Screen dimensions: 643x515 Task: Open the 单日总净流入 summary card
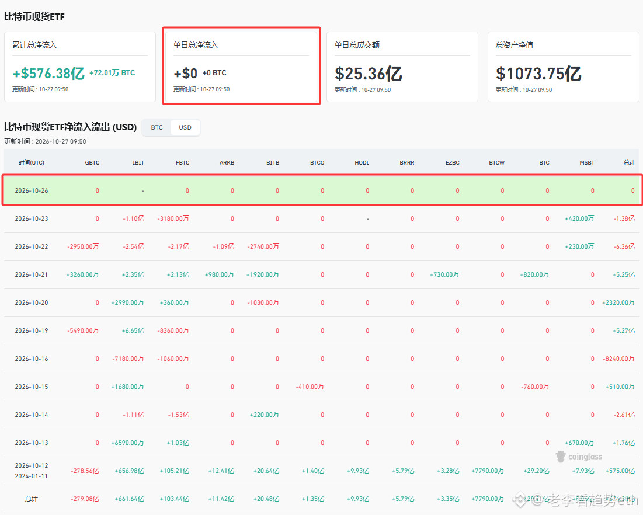pos(241,66)
